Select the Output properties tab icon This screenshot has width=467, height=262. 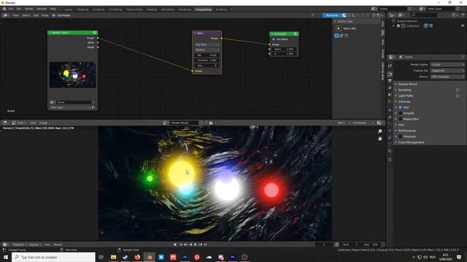click(390, 81)
